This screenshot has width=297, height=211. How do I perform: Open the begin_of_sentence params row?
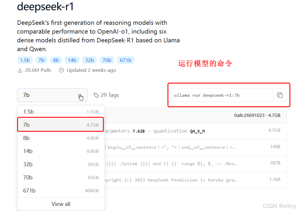click(x=196, y=147)
